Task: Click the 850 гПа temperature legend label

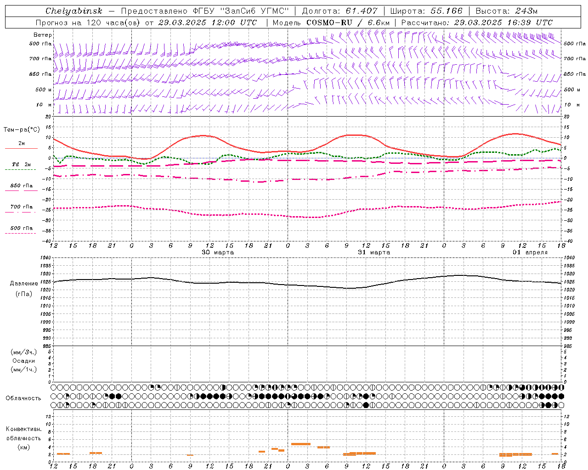Action: pyautogui.click(x=22, y=186)
